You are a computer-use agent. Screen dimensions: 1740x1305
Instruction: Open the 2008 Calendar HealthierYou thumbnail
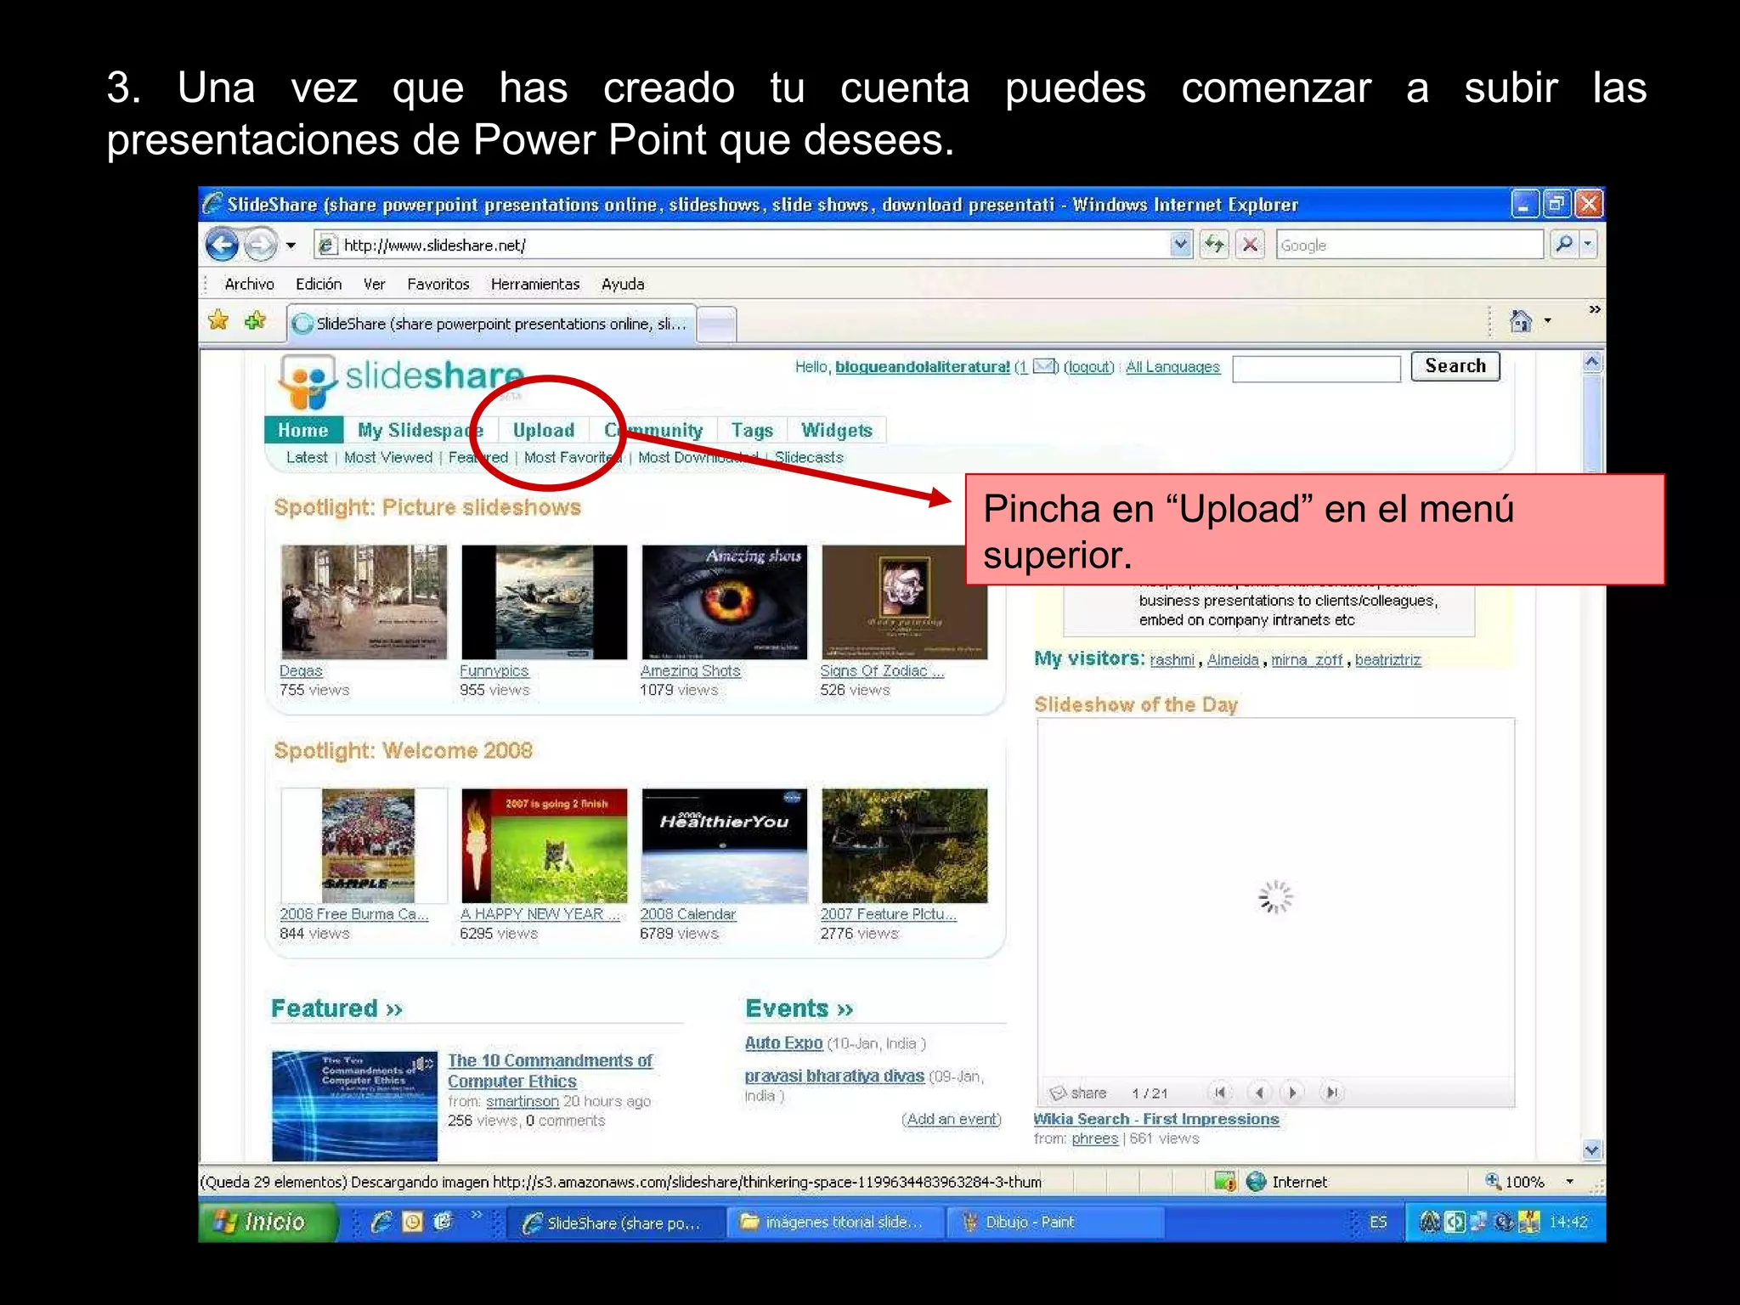(725, 846)
